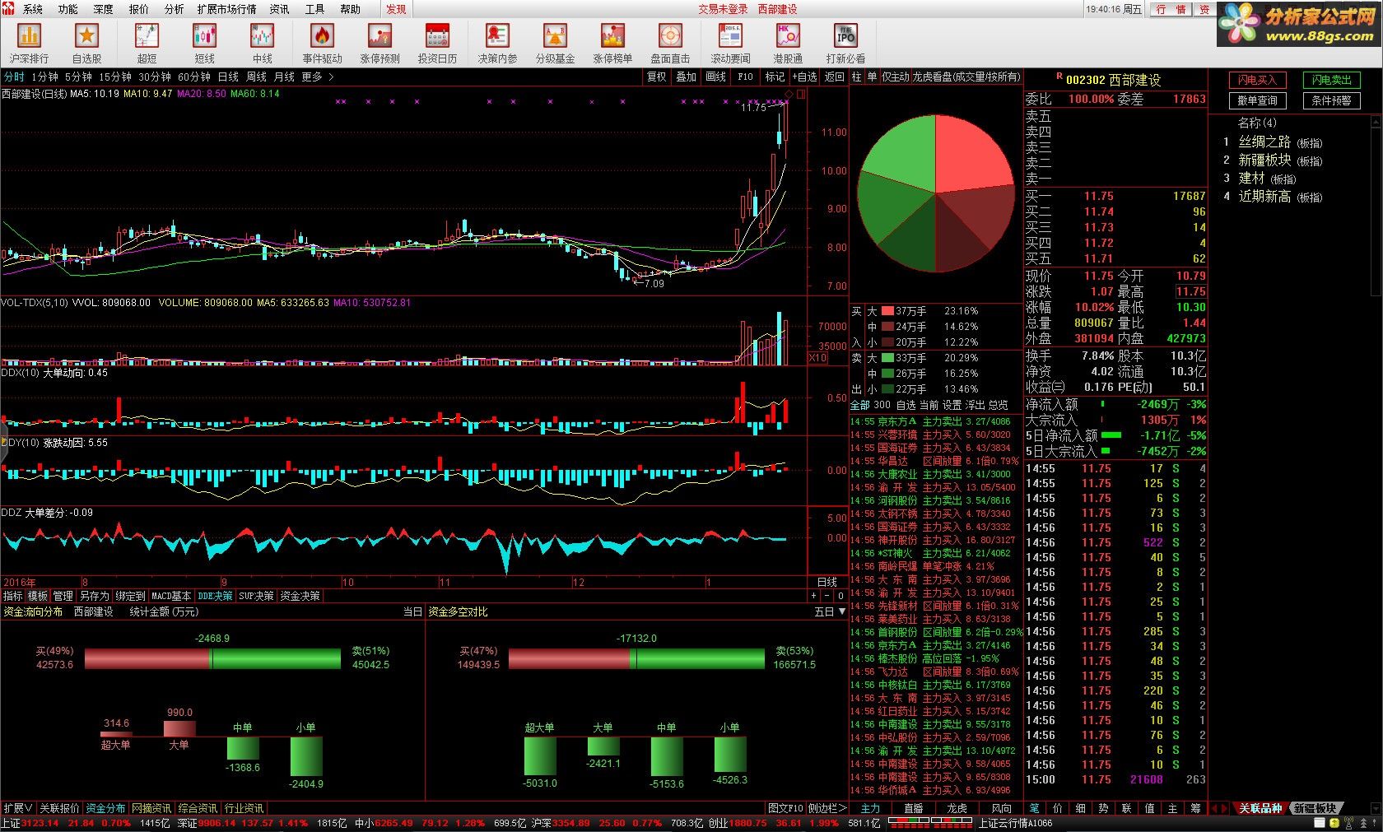The height and width of the screenshot is (832, 1383).
Task: Open the 涨停预测 tool
Action: (x=380, y=43)
